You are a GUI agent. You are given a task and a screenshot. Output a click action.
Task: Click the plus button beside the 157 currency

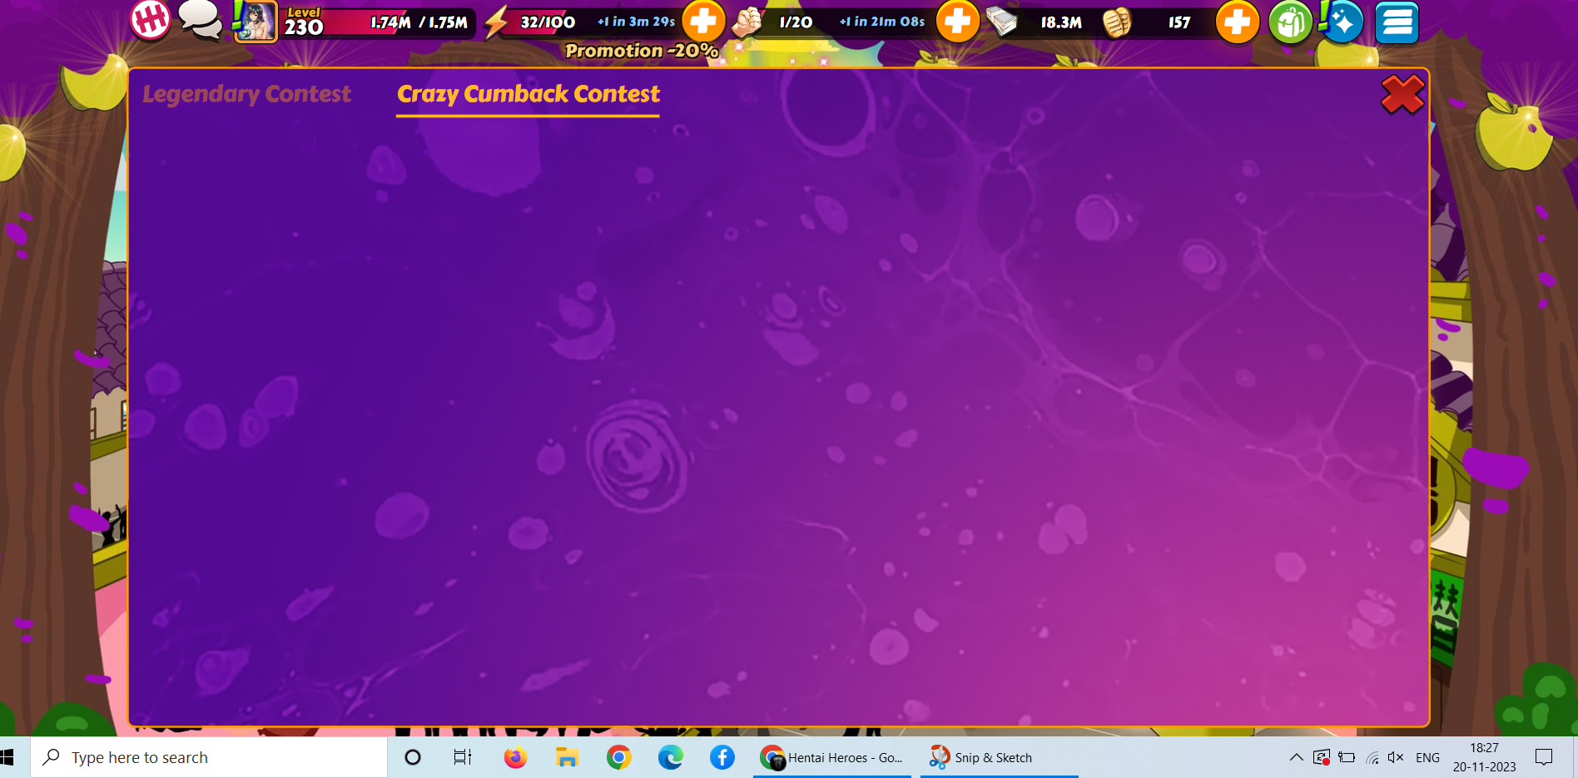click(x=1237, y=22)
